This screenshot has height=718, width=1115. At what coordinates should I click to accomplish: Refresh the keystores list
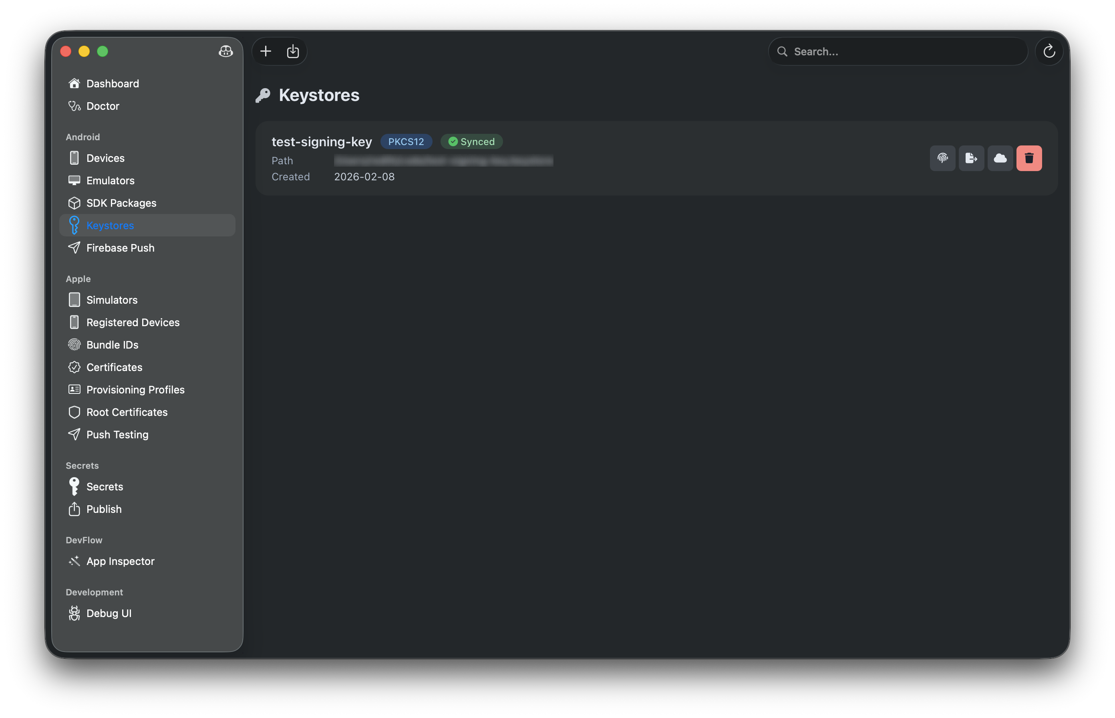pos(1049,51)
